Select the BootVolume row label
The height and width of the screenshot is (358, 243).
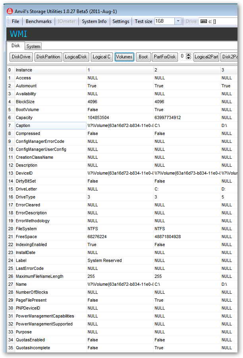(27, 110)
